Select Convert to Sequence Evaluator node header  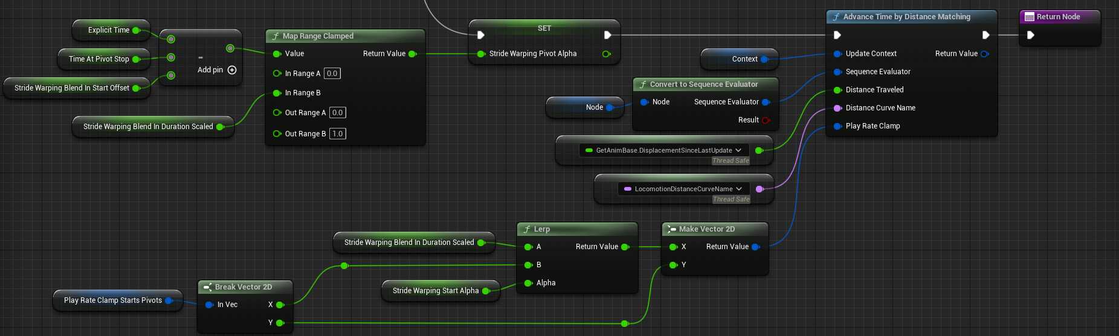[704, 84]
